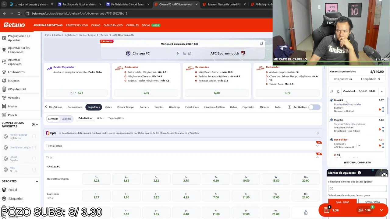Click the stake amount input field
This screenshot has height=219, width=390.
click(x=357, y=189)
